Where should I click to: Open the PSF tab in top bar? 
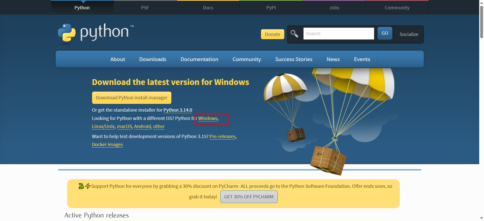click(145, 8)
